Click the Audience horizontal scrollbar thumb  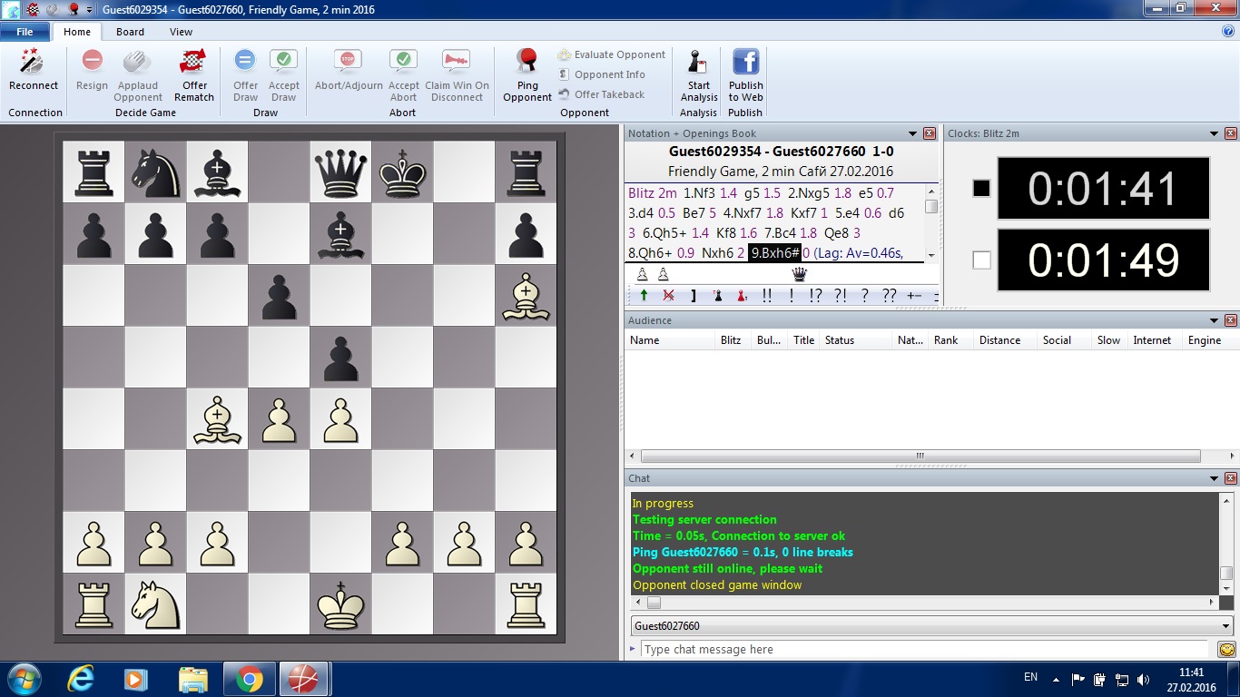click(x=919, y=456)
